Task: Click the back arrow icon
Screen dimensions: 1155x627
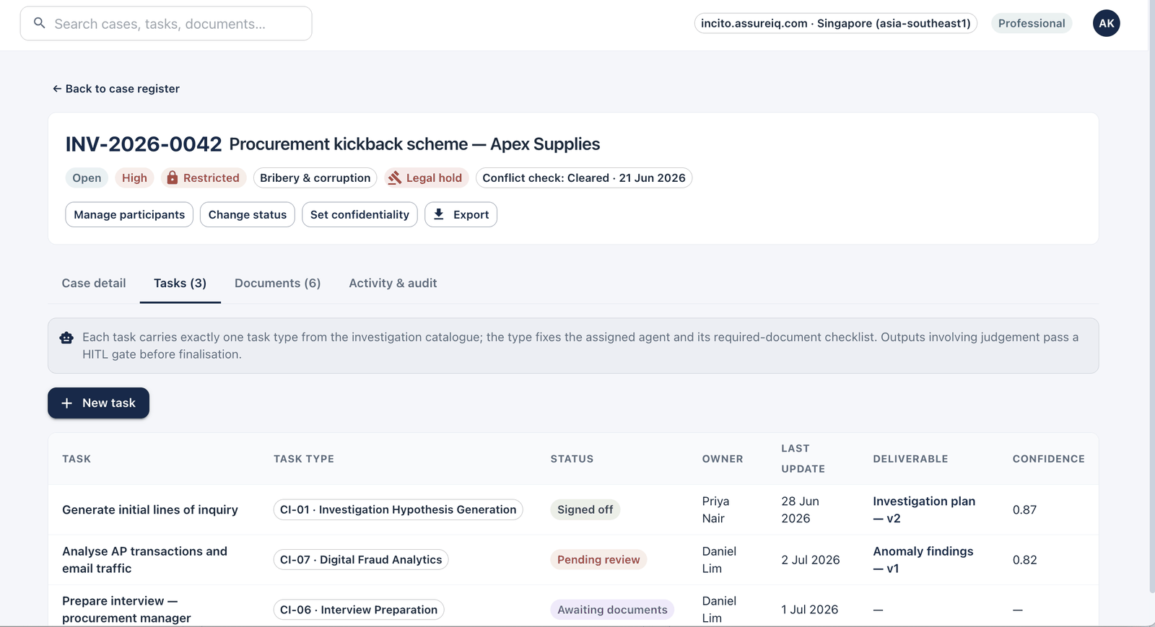Action: pyautogui.click(x=57, y=89)
